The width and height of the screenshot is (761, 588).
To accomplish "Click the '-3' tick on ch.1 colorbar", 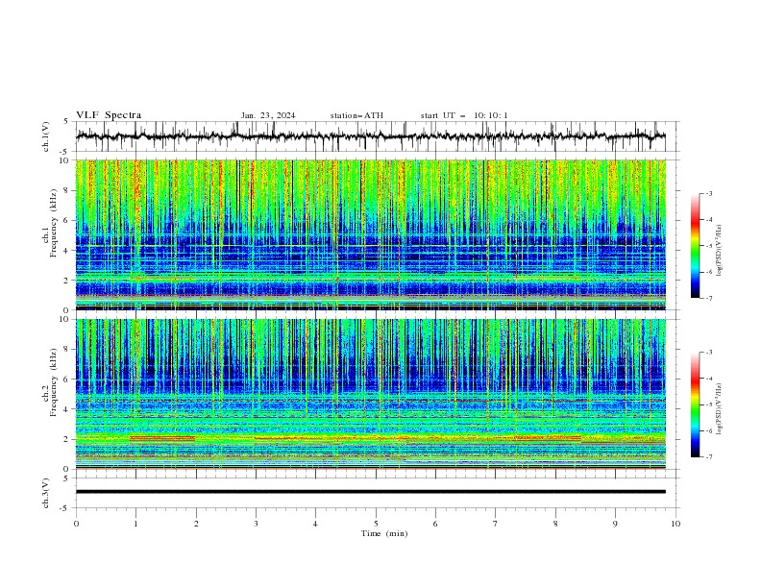I will click(x=709, y=193).
